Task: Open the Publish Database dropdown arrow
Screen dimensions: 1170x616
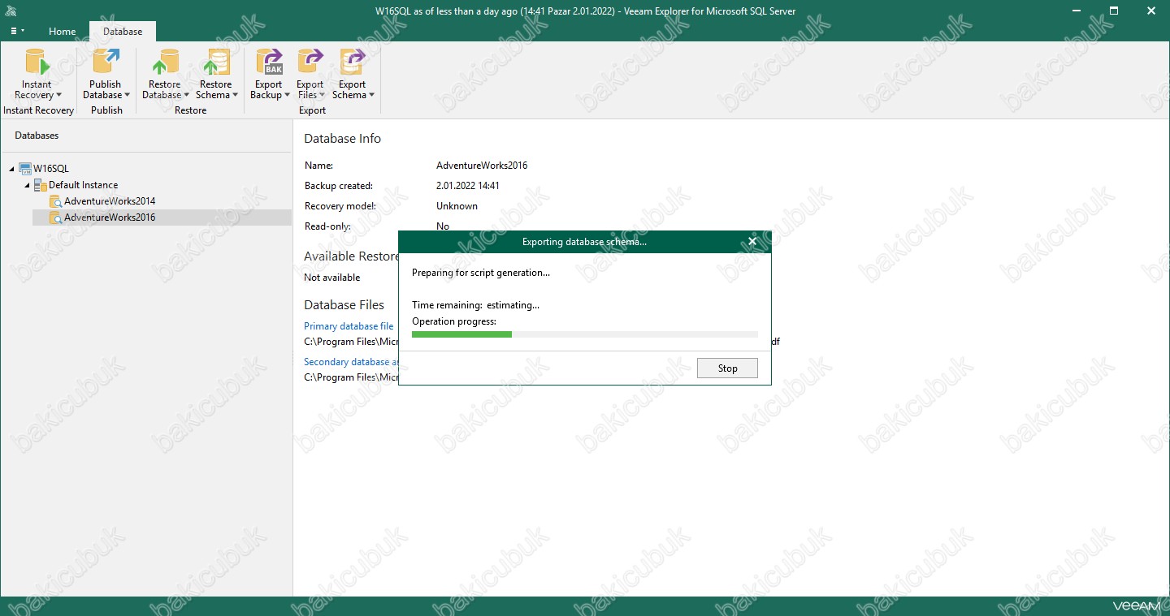Action: 127,96
